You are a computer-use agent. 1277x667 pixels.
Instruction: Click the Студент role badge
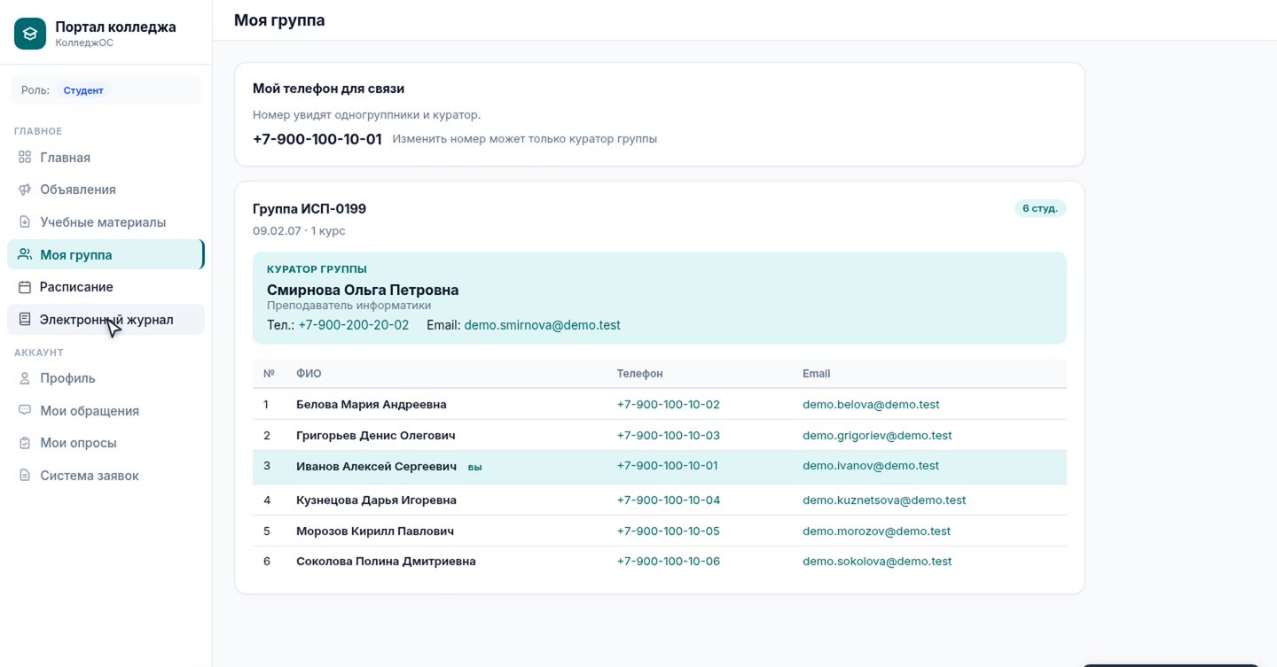tap(83, 90)
